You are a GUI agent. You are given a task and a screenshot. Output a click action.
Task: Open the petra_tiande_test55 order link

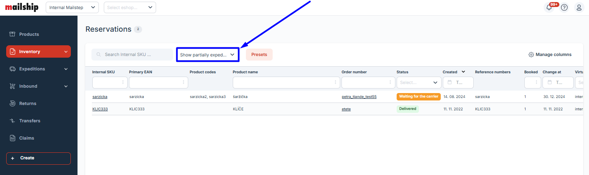coord(359,97)
